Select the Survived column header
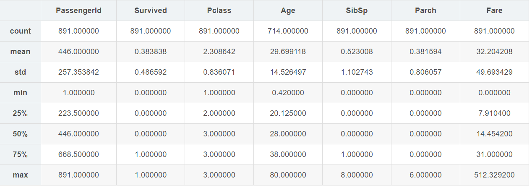 coord(151,10)
